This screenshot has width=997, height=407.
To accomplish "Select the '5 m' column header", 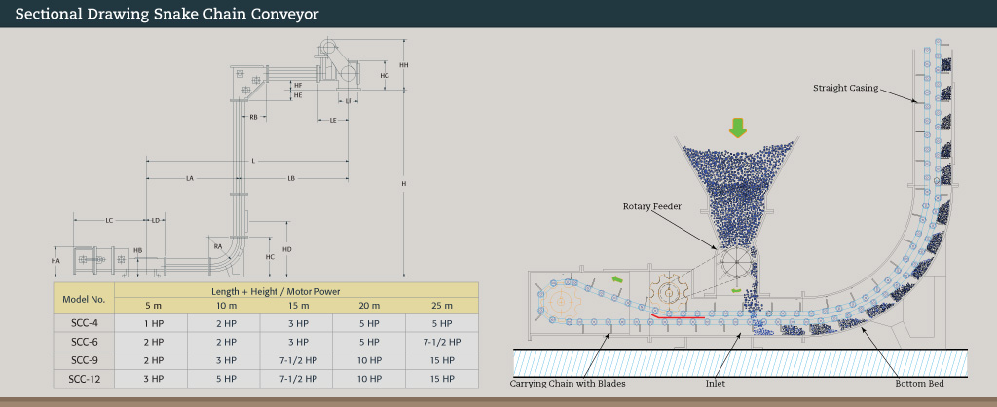I will (151, 306).
